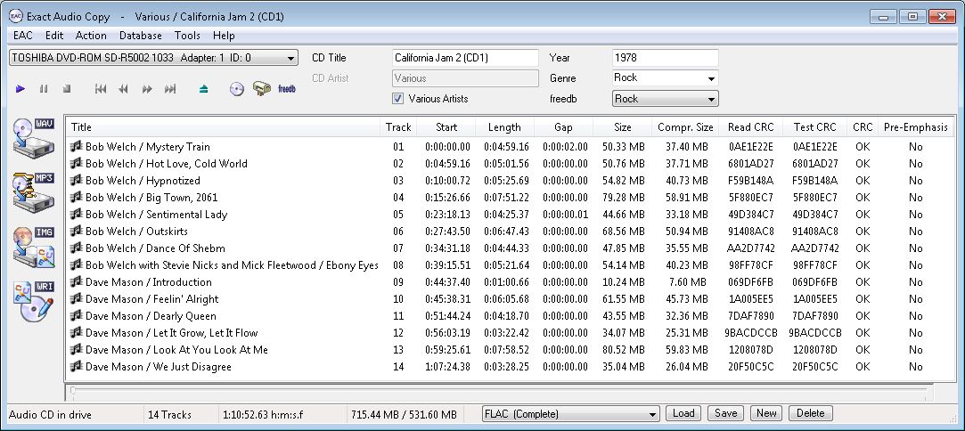Select the Ebony Eyes track row
965x431 pixels.
pyautogui.click(x=510, y=265)
